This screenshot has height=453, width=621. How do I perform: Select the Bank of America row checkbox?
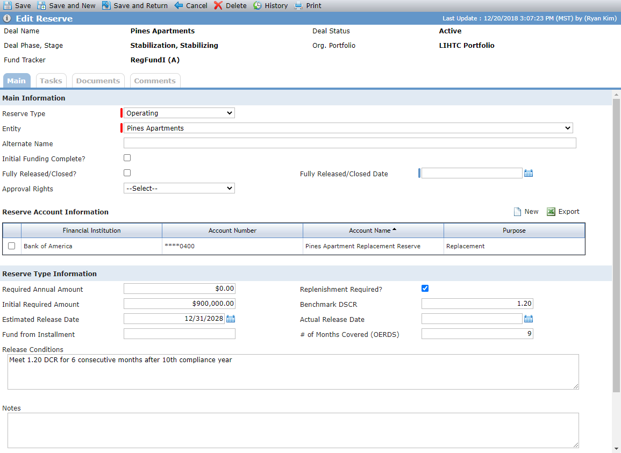11,246
